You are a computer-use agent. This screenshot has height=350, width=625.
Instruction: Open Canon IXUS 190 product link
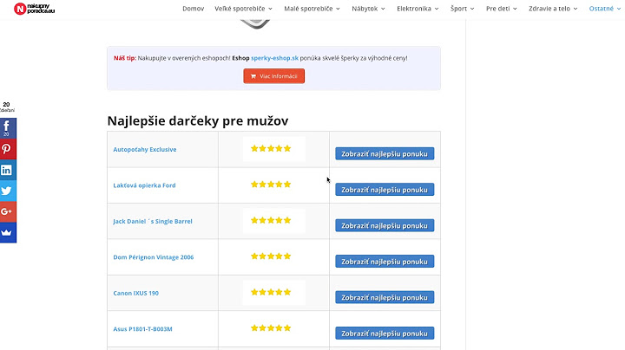(x=136, y=293)
